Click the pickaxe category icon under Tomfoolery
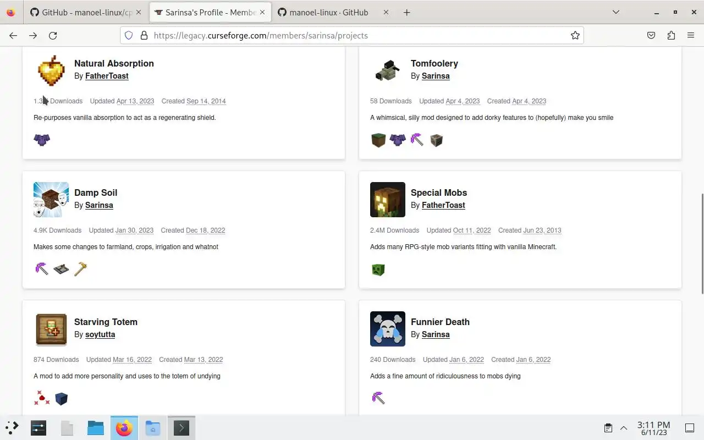 [417, 140]
